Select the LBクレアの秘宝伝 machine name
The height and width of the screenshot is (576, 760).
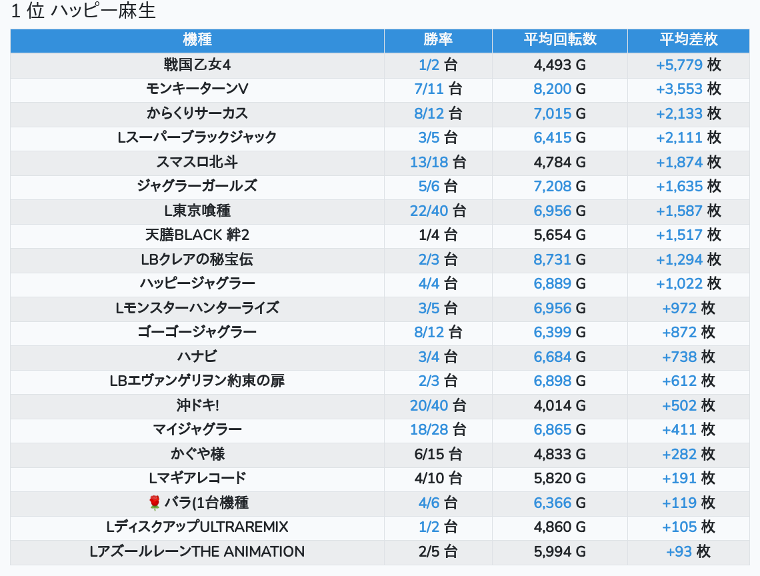[197, 259]
